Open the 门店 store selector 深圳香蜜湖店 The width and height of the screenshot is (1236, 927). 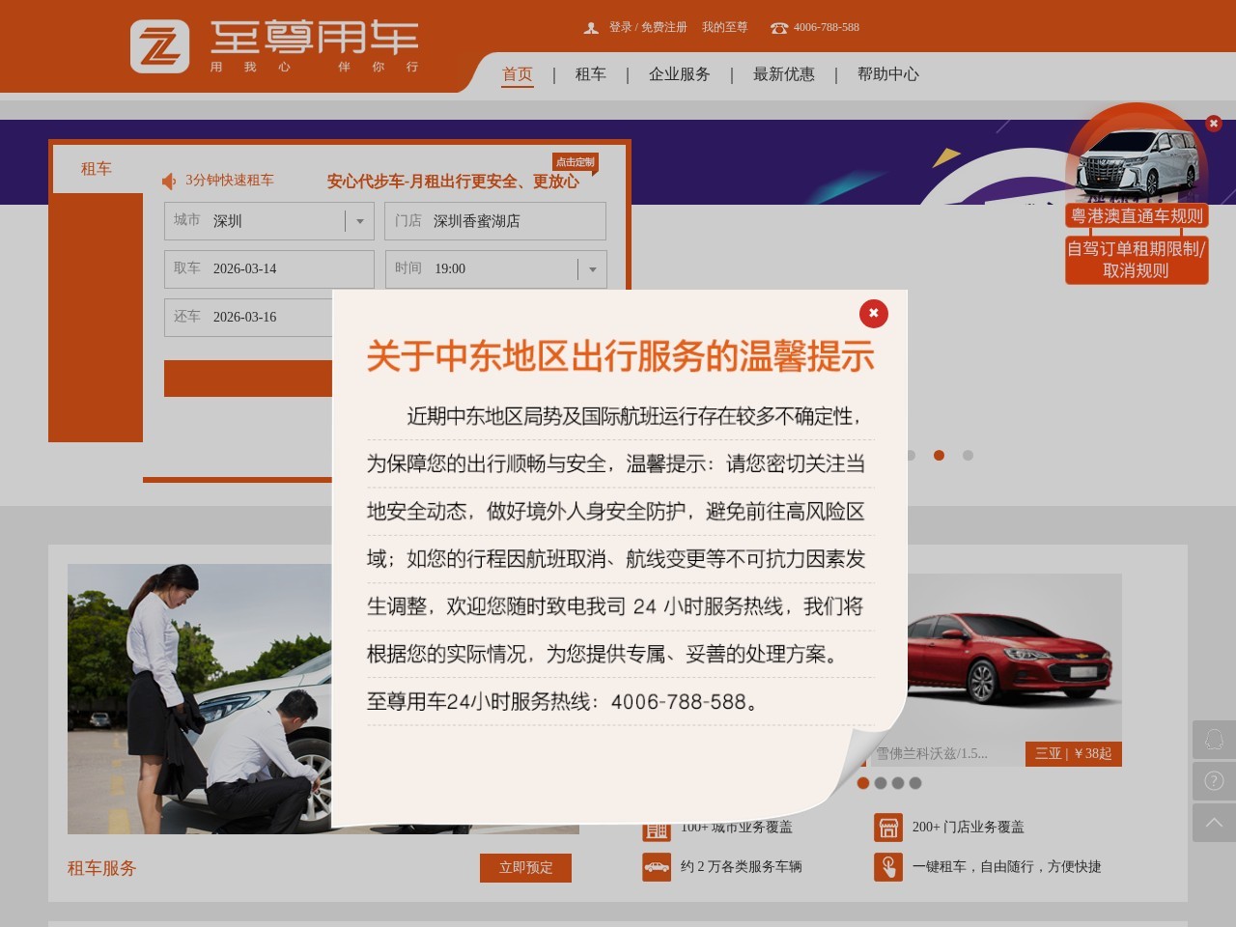tap(495, 221)
